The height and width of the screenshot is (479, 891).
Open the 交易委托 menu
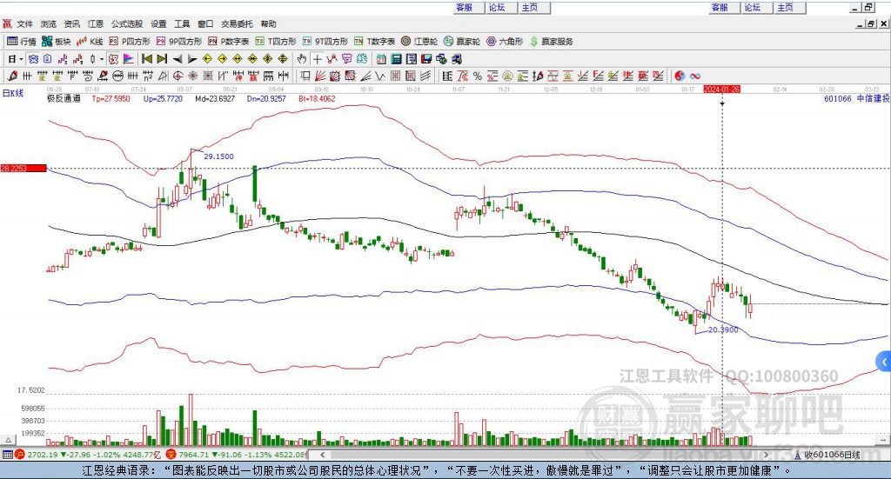click(x=237, y=23)
